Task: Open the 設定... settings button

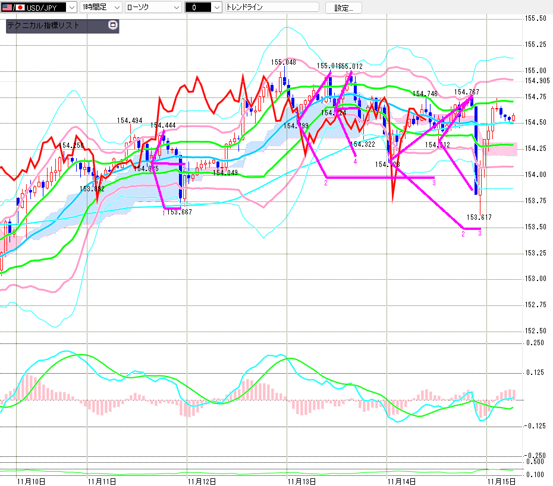Action: [343, 8]
